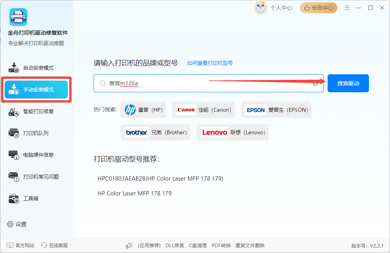Click the 搜索驱动 button
The image size is (390, 253).
point(348,83)
